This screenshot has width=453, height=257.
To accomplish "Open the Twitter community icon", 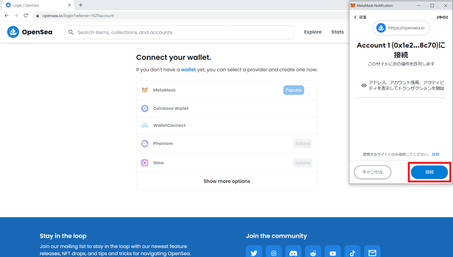I will coord(254,253).
